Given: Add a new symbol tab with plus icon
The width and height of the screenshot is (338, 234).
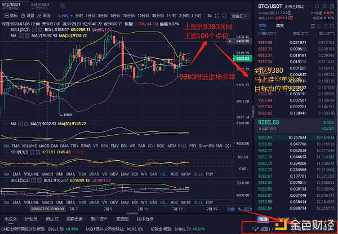Looking at the screenshot, I should pos(63,6).
